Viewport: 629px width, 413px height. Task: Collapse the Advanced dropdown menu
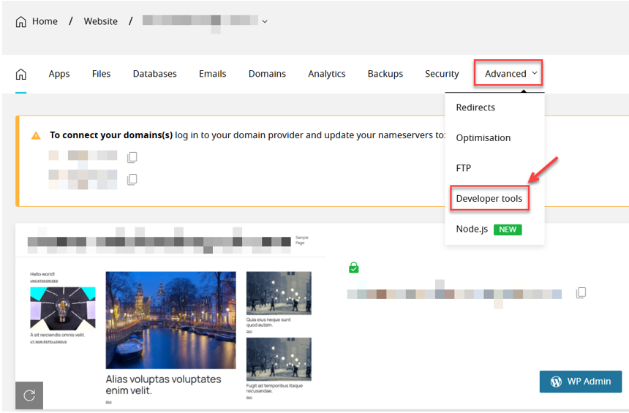[x=511, y=74]
